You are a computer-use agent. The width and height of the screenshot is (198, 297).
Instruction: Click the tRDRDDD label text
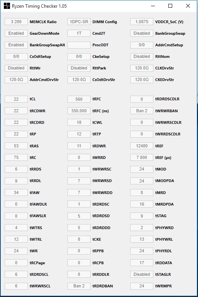(x=101, y=228)
